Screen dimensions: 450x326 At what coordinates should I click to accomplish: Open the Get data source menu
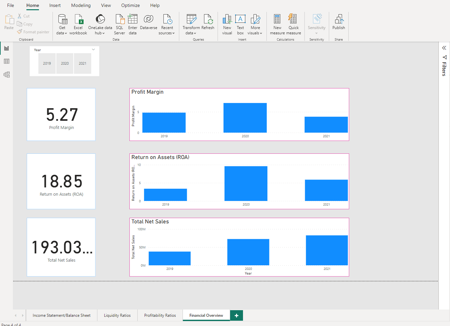click(62, 24)
